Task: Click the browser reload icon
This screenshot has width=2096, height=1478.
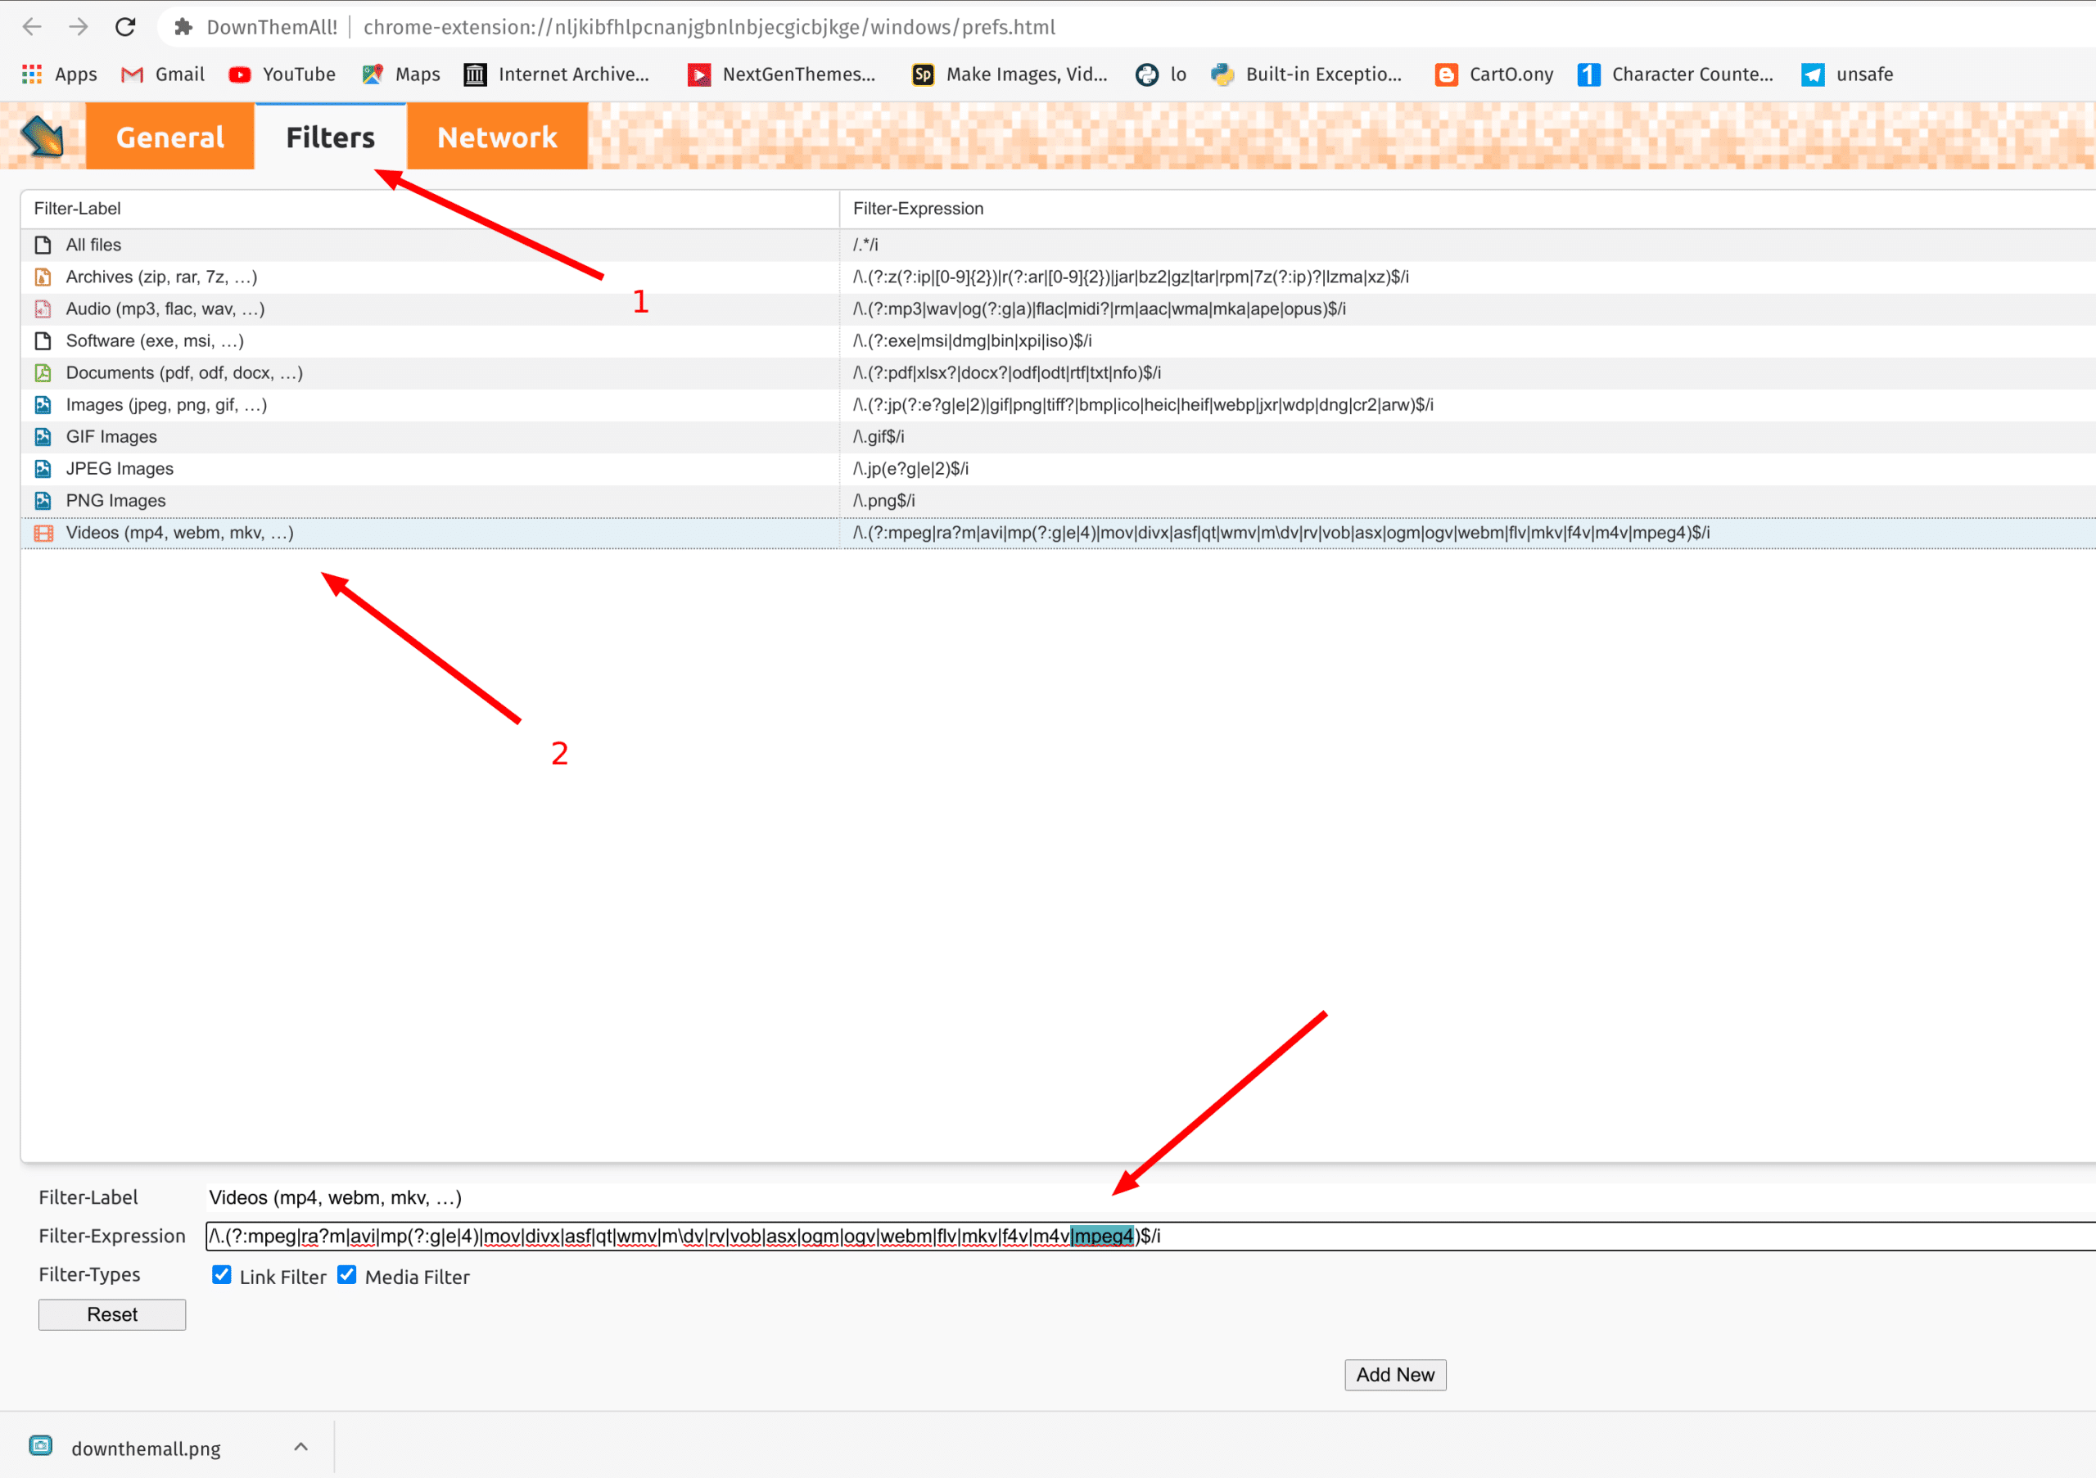Action: pos(125,27)
